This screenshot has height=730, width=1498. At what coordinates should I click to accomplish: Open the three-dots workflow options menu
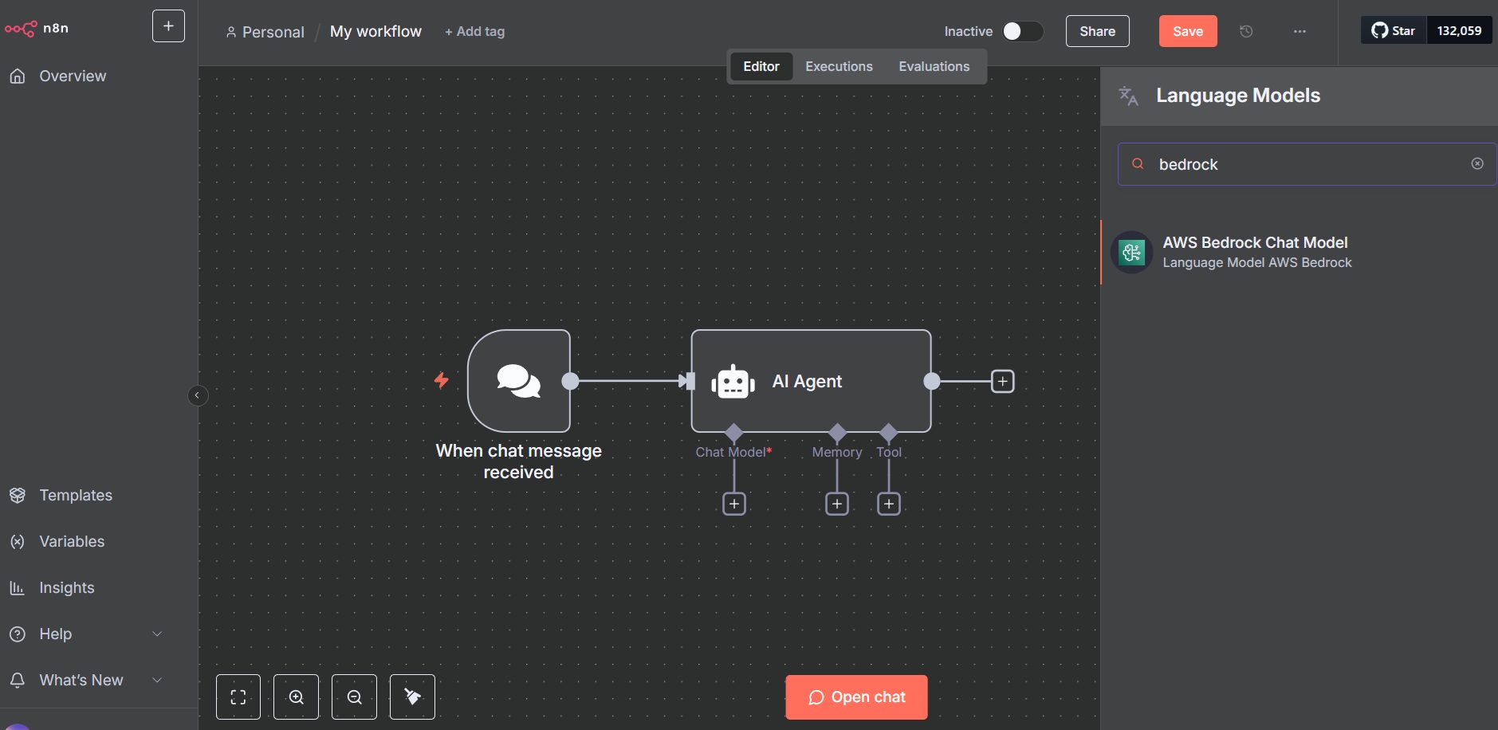(x=1299, y=31)
